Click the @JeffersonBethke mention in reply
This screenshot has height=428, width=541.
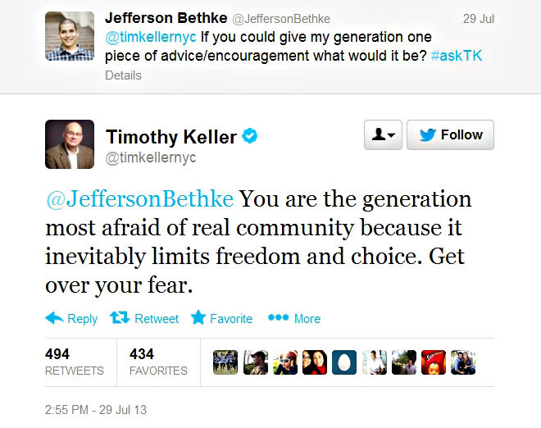point(140,199)
